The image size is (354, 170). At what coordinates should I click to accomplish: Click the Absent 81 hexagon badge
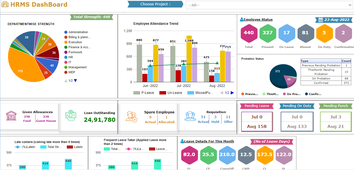click(305, 33)
